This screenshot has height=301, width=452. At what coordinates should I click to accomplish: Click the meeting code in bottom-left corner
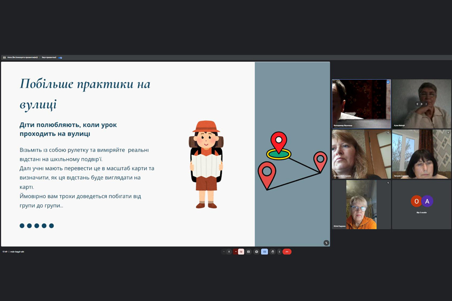click(x=17, y=252)
